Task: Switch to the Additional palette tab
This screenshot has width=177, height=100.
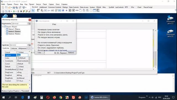Action: point(43,7)
